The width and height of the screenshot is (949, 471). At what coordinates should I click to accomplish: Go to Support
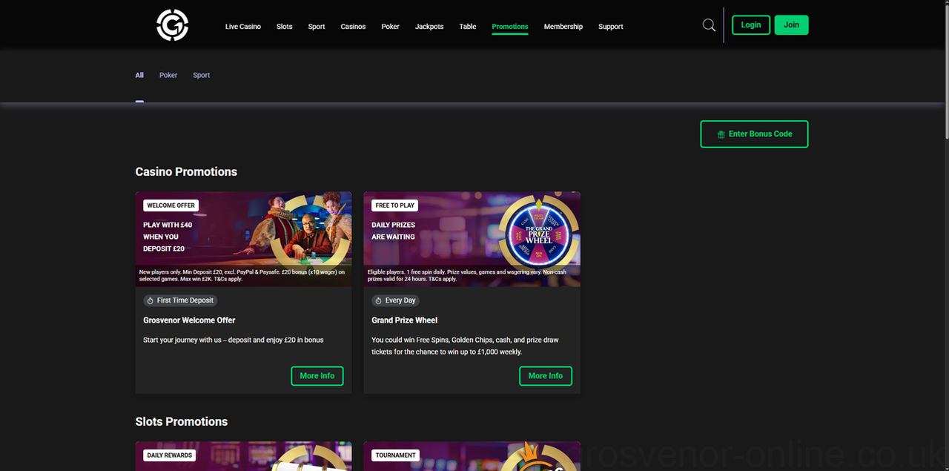[611, 27]
